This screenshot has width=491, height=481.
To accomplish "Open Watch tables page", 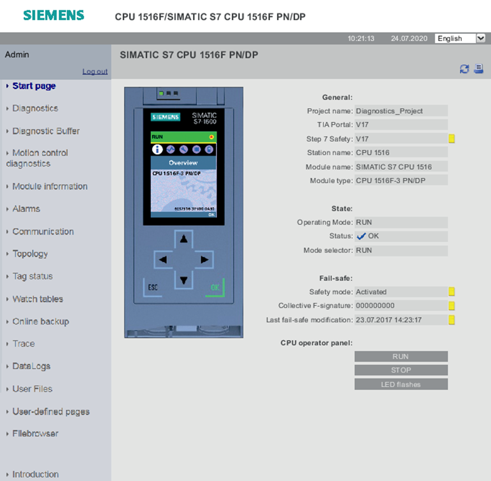I will pos(38,299).
